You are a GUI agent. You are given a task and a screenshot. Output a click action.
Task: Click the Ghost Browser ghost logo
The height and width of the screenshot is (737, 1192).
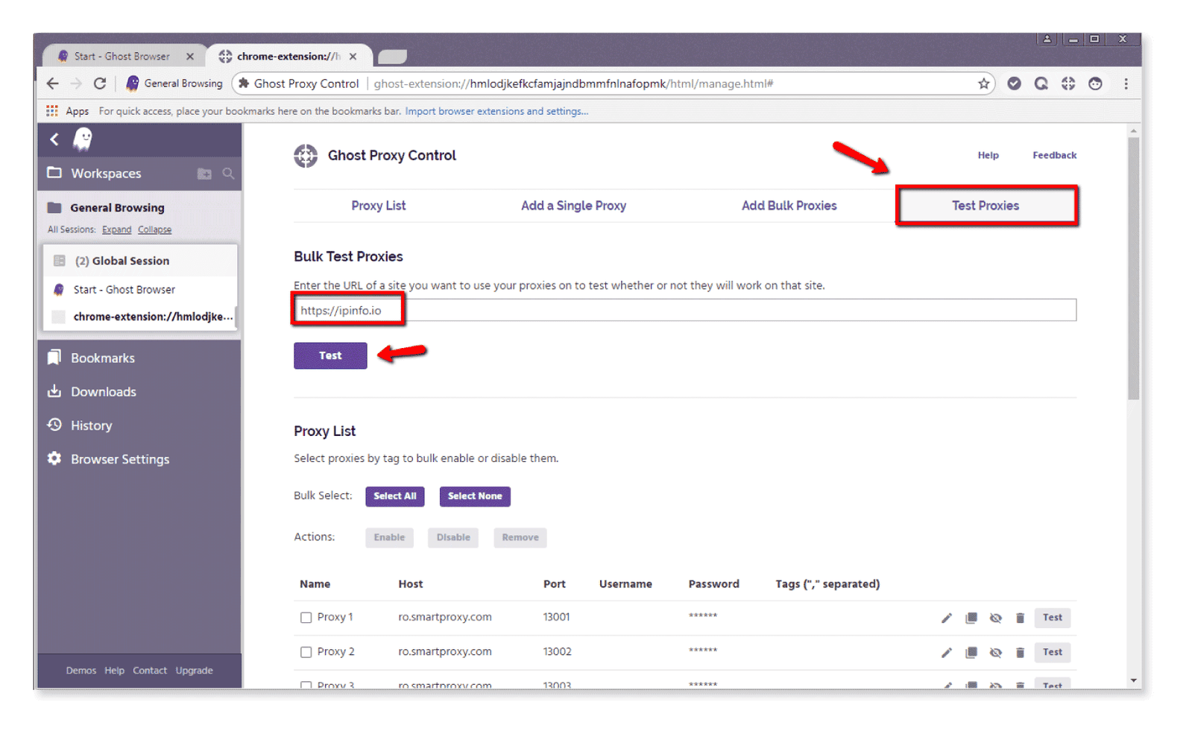(83, 139)
